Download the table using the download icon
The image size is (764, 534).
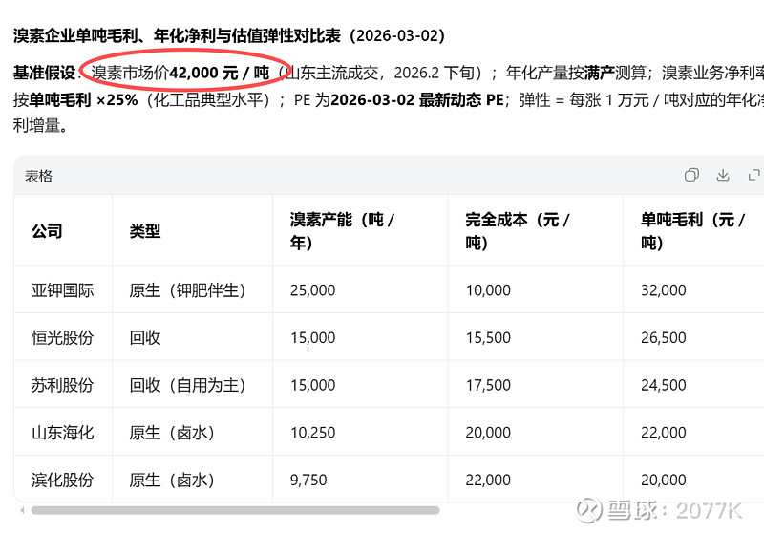point(723,175)
